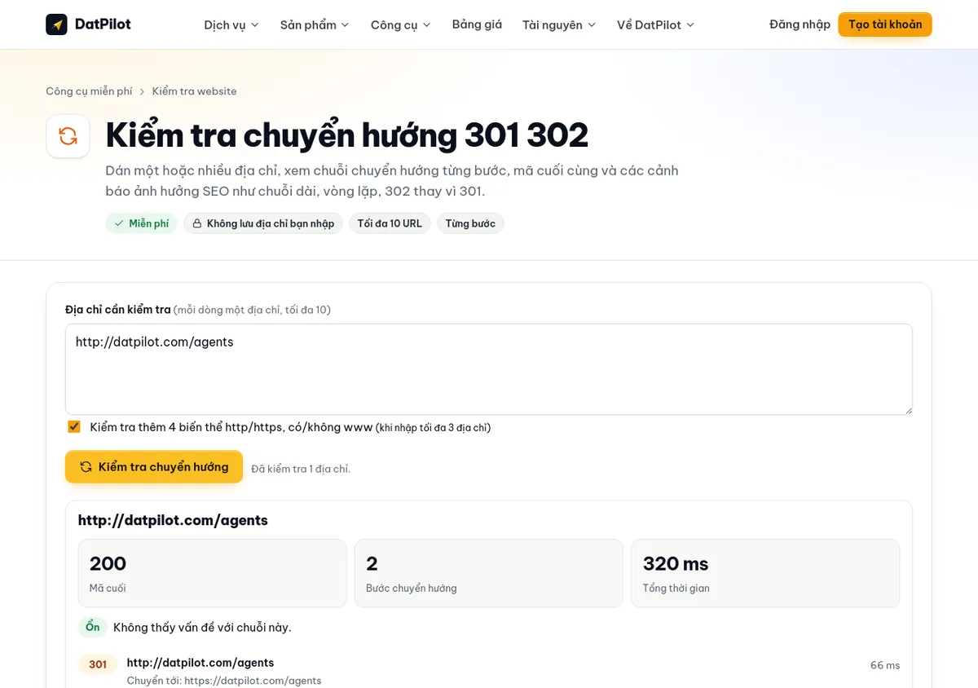Image resolution: width=978 pixels, height=688 pixels.
Task: Expand the Về DatPilot dropdown menu
Action: pyautogui.click(x=656, y=24)
